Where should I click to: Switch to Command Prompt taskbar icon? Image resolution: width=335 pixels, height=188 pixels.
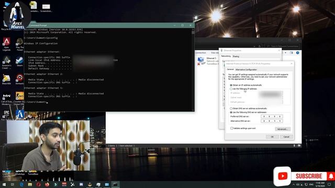[115, 184]
